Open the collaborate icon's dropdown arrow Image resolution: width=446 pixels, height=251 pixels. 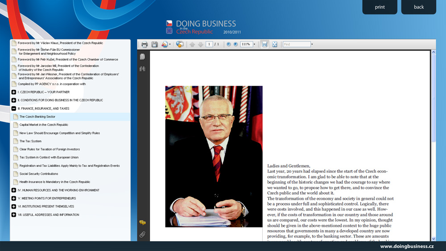click(170, 44)
